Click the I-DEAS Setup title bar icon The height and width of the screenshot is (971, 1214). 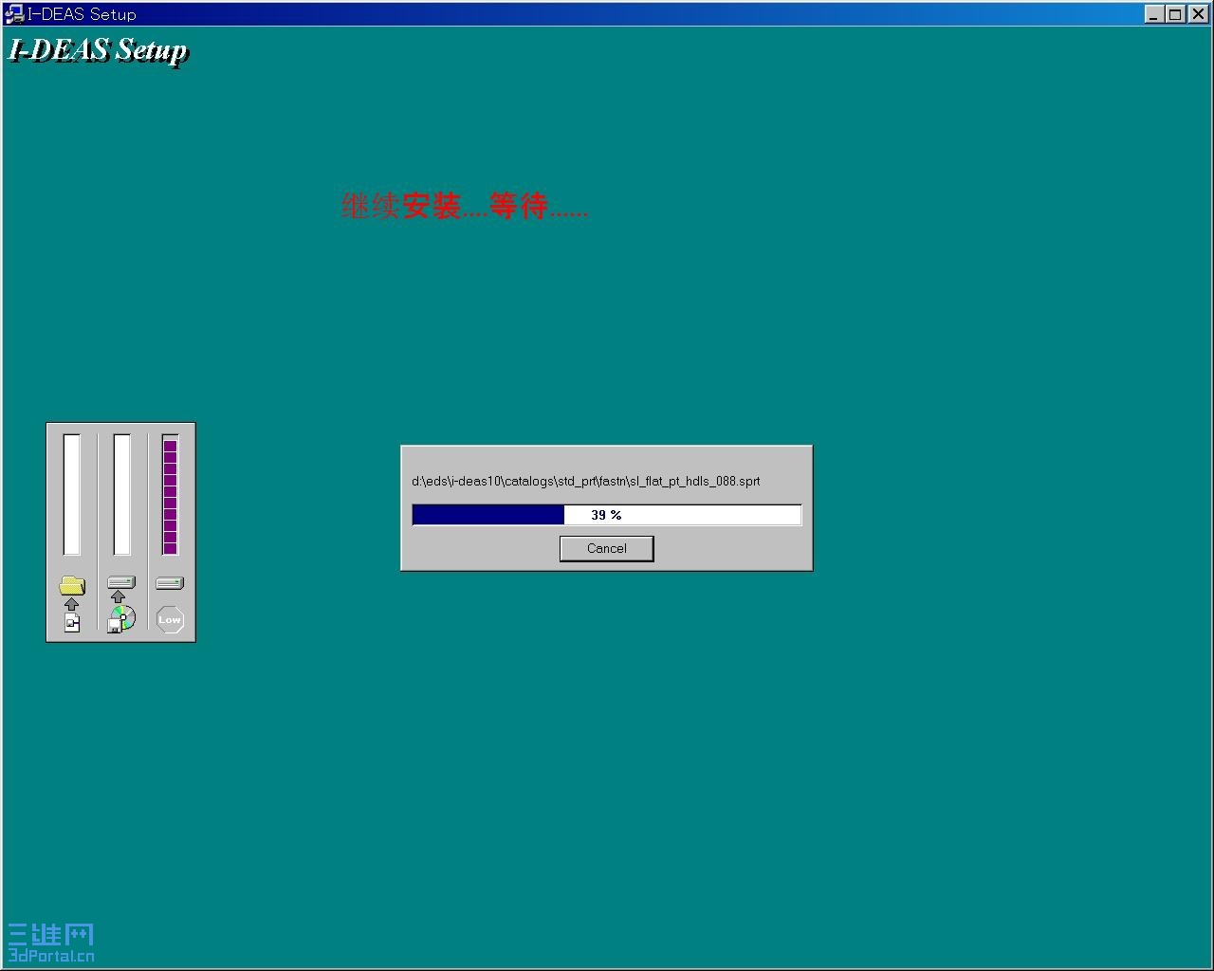[14, 14]
